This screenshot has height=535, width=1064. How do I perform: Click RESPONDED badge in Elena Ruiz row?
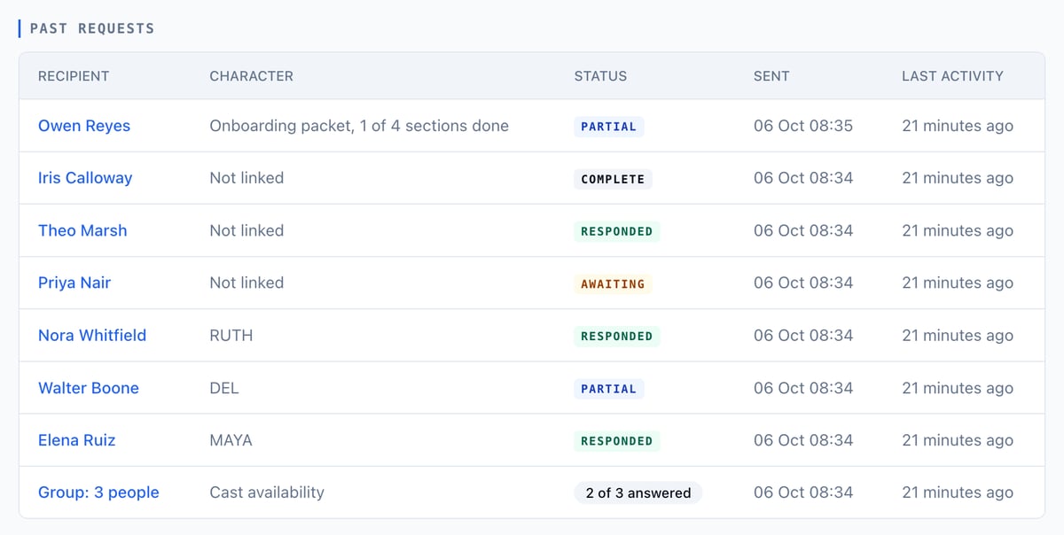pyautogui.click(x=616, y=441)
